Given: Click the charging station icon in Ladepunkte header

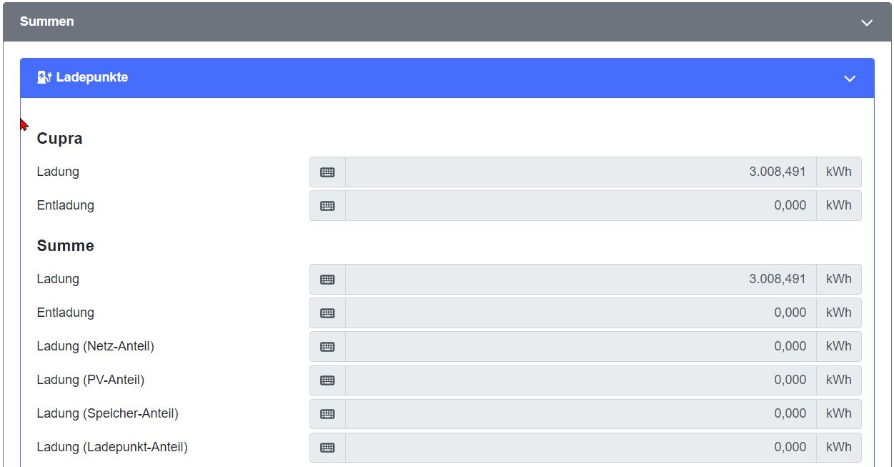Looking at the screenshot, I should (44, 77).
